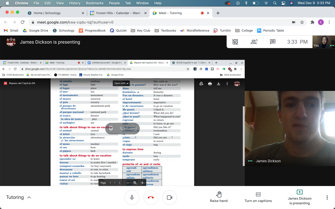
Task: Pin the presentation with the pin icon
Action: 111,128
